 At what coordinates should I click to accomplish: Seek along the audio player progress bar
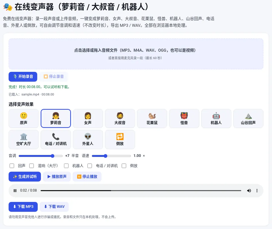coord(141,191)
